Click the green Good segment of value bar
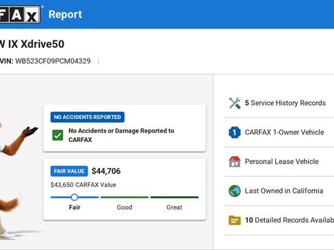Screen dimensions: 334x250 [x=125, y=197]
